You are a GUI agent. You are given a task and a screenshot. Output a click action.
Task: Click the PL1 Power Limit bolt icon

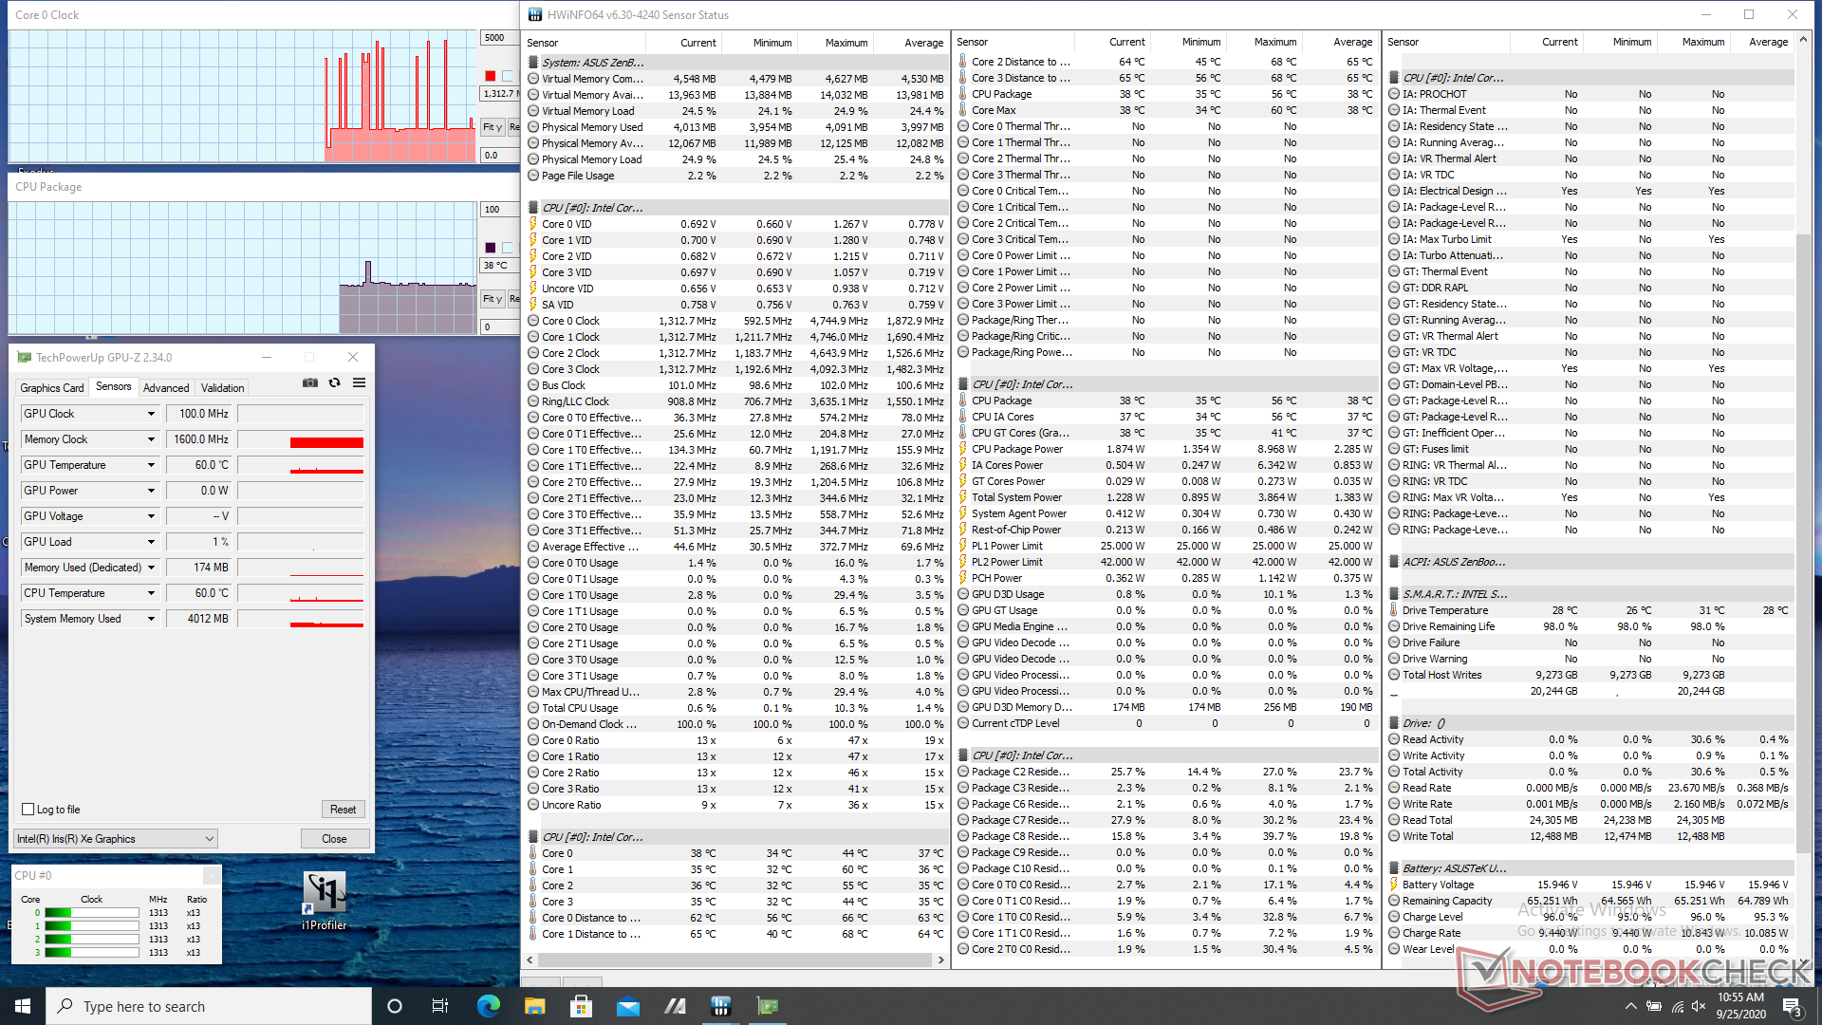(963, 546)
